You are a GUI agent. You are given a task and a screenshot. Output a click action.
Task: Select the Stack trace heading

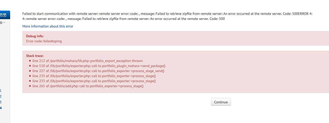tap(35, 56)
